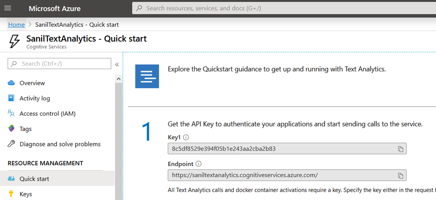436x200 pixels.
Task: Collapse the sidebar with double chevron
Action: click(117, 64)
